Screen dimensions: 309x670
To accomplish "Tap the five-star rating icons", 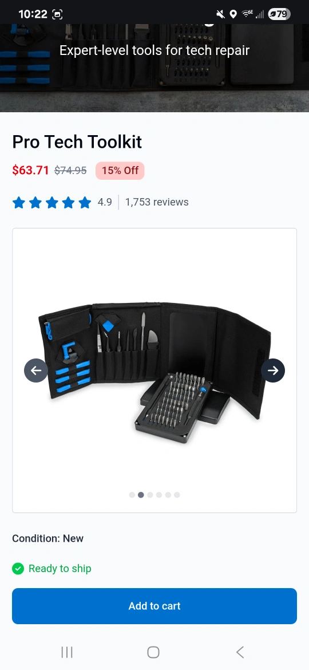I will 51,202.
